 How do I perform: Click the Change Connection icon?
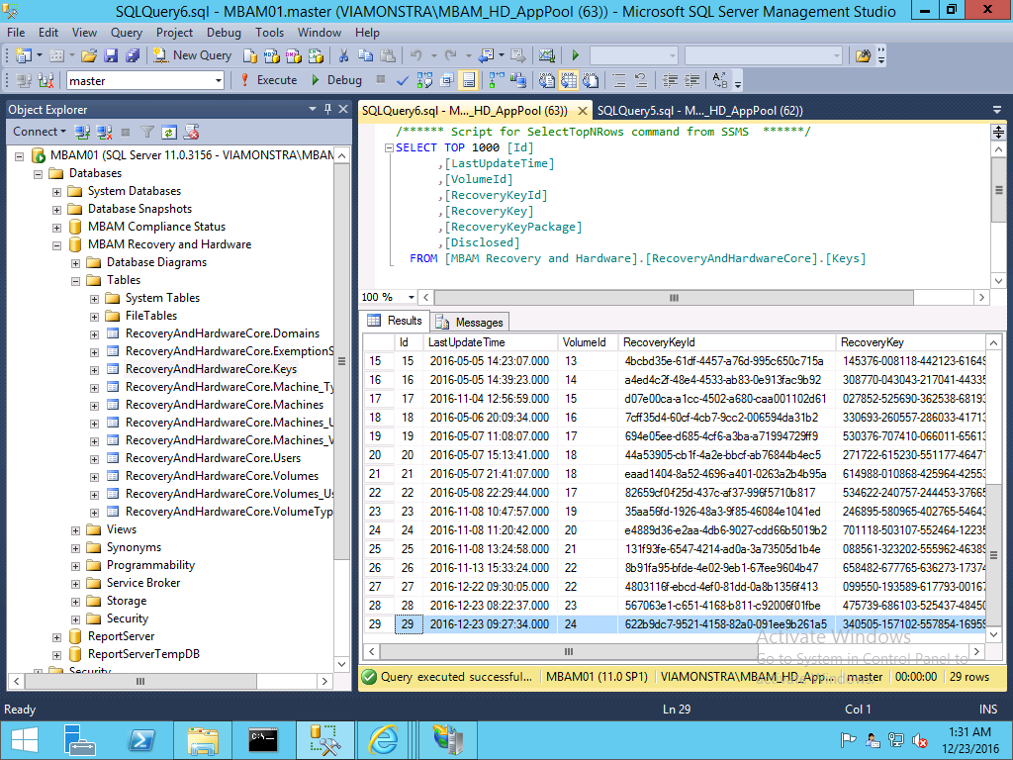coord(46,80)
